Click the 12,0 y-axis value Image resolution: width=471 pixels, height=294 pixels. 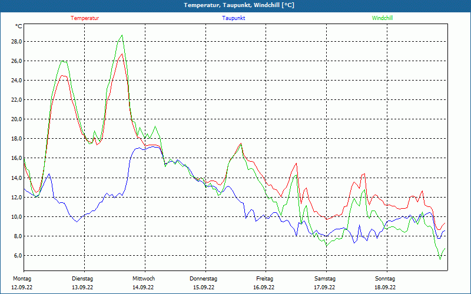coord(16,198)
